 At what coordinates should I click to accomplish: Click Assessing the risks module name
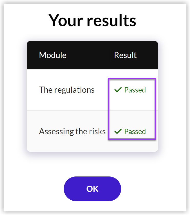pos(72,132)
